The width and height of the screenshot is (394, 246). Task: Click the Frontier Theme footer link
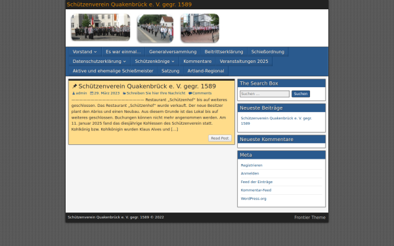(x=310, y=217)
